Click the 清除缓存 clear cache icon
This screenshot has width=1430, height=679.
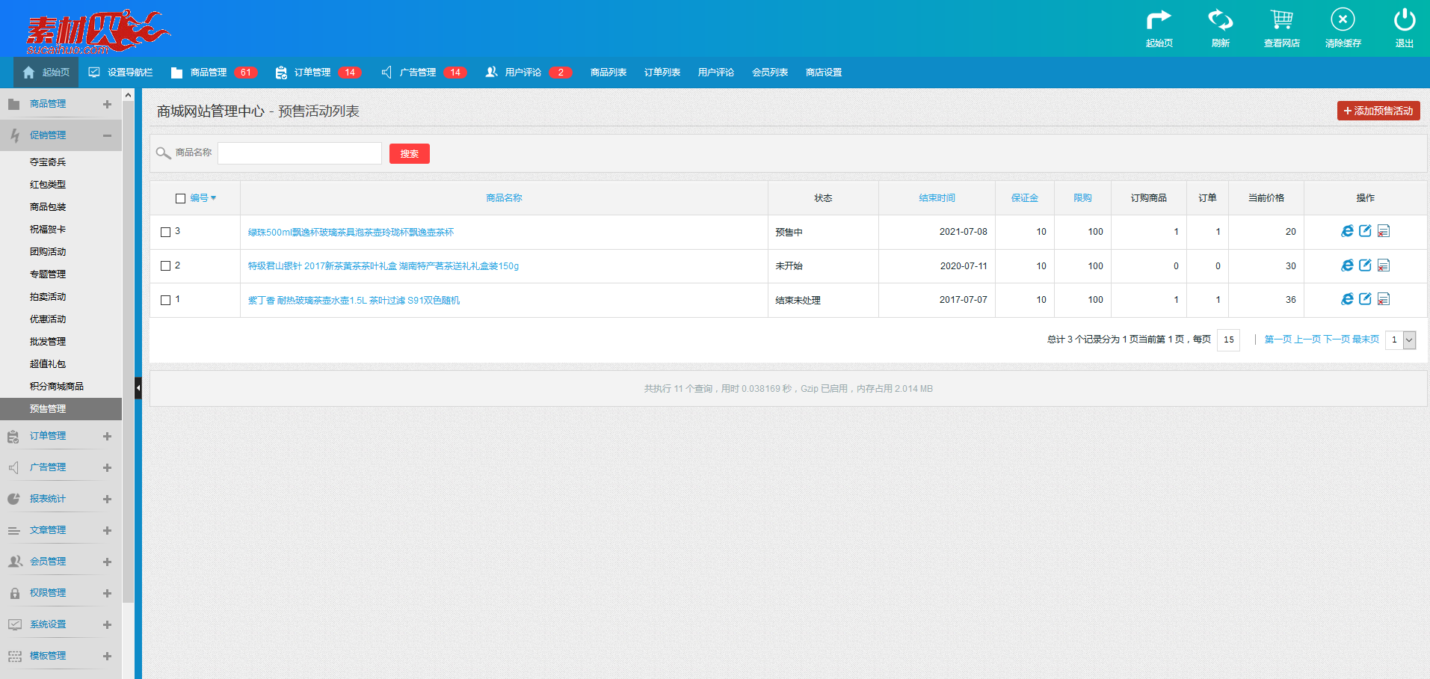point(1343,20)
